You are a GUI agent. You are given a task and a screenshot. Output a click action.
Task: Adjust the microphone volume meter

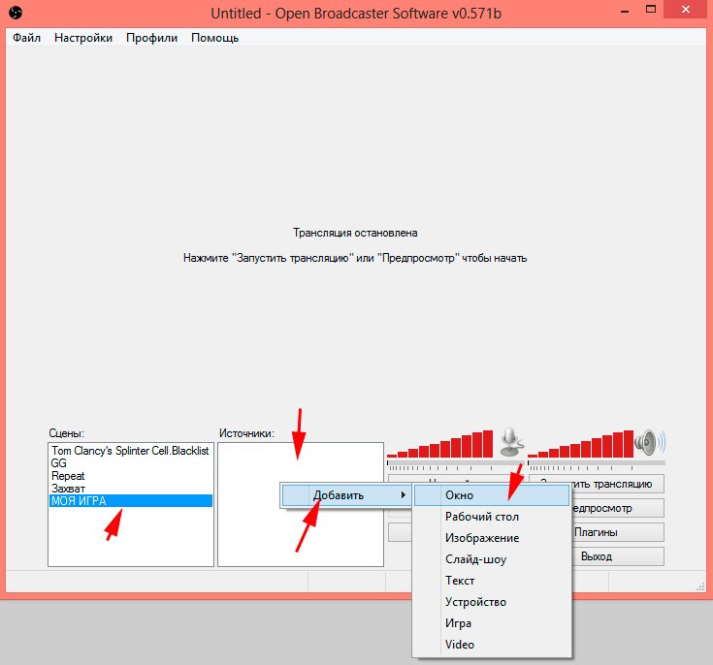click(439, 444)
